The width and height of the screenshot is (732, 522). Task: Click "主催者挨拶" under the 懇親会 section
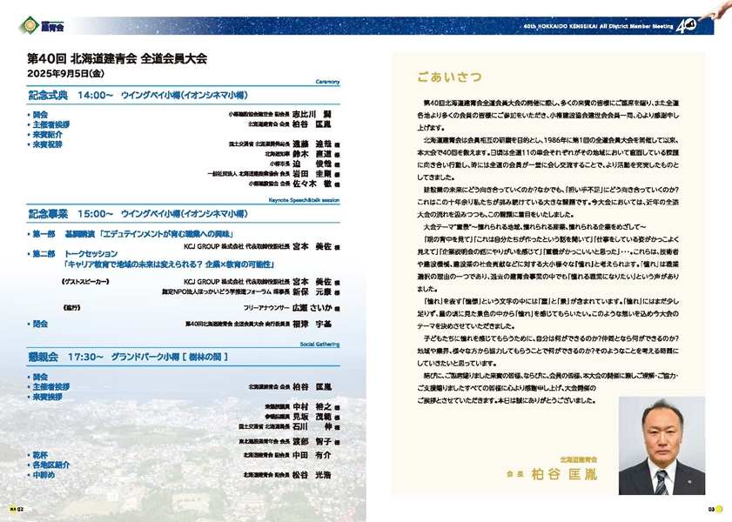(50, 387)
